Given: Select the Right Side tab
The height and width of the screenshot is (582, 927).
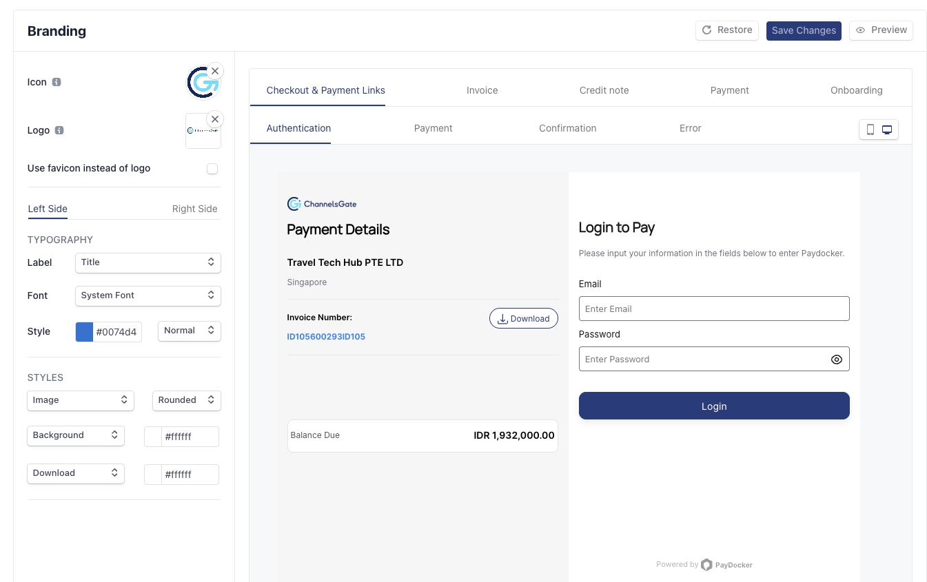Looking at the screenshot, I should [x=194, y=209].
